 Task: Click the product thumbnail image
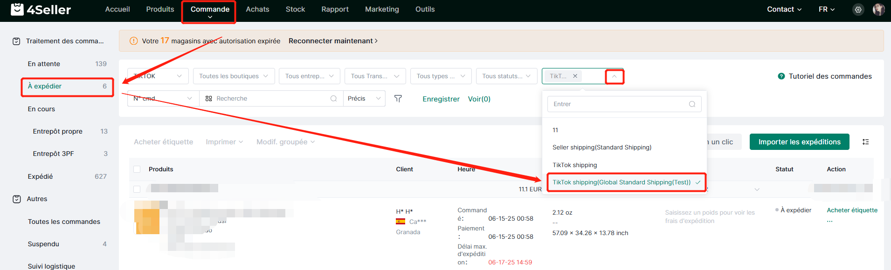[x=147, y=217]
